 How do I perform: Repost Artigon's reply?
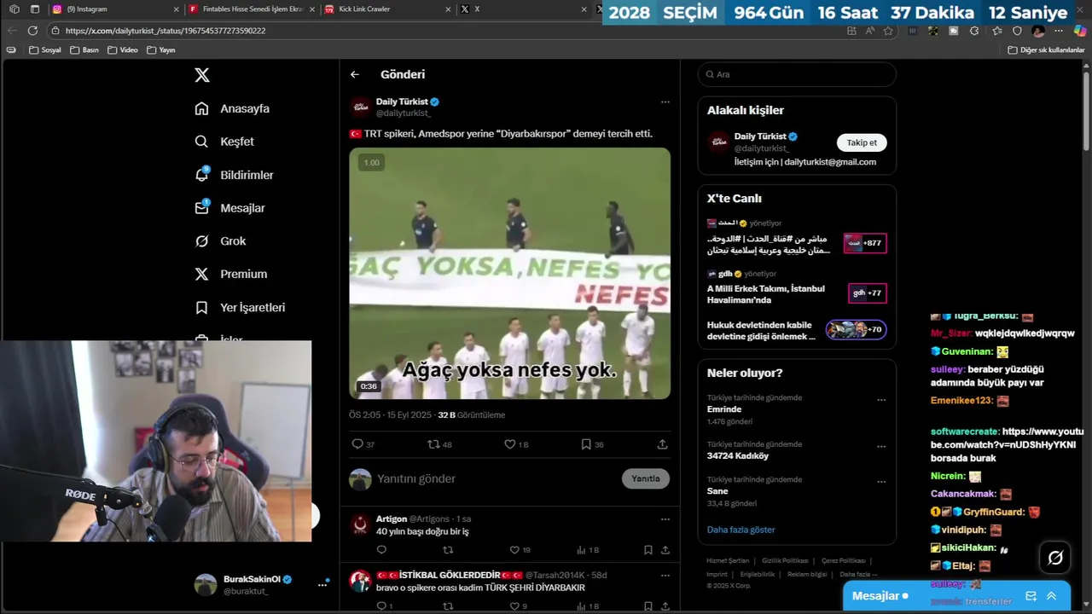pos(448,550)
